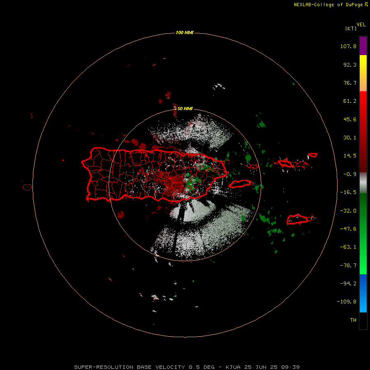Click the -94.2 velocity scale value

coord(348,284)
